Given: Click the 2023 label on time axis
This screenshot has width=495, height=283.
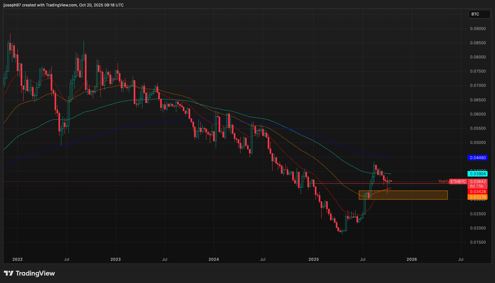Looking at the screenshot, I should tap(116, 259).
